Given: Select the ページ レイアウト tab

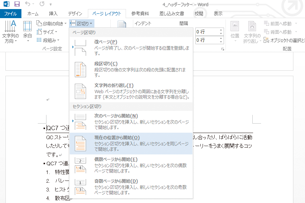Looking at the screenshot, I should click(107, 14).
